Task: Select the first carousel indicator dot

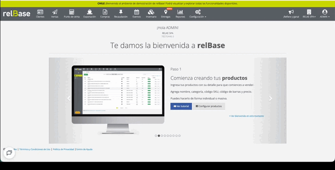Action: pyautogui.click(x=156, y=136)
